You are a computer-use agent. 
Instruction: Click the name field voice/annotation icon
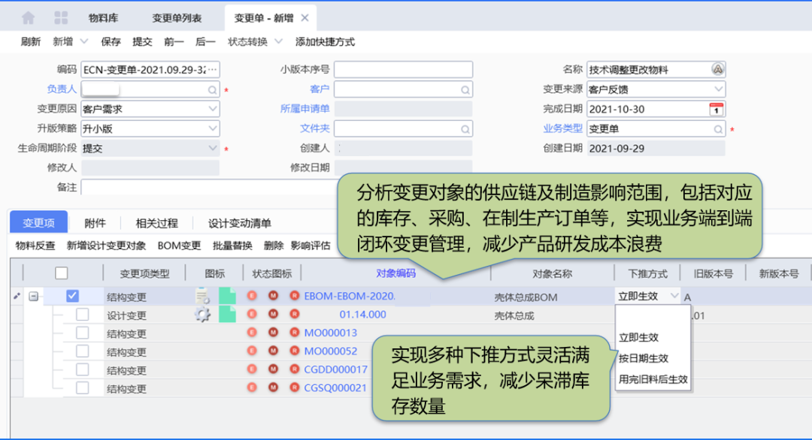pos(720,68)
